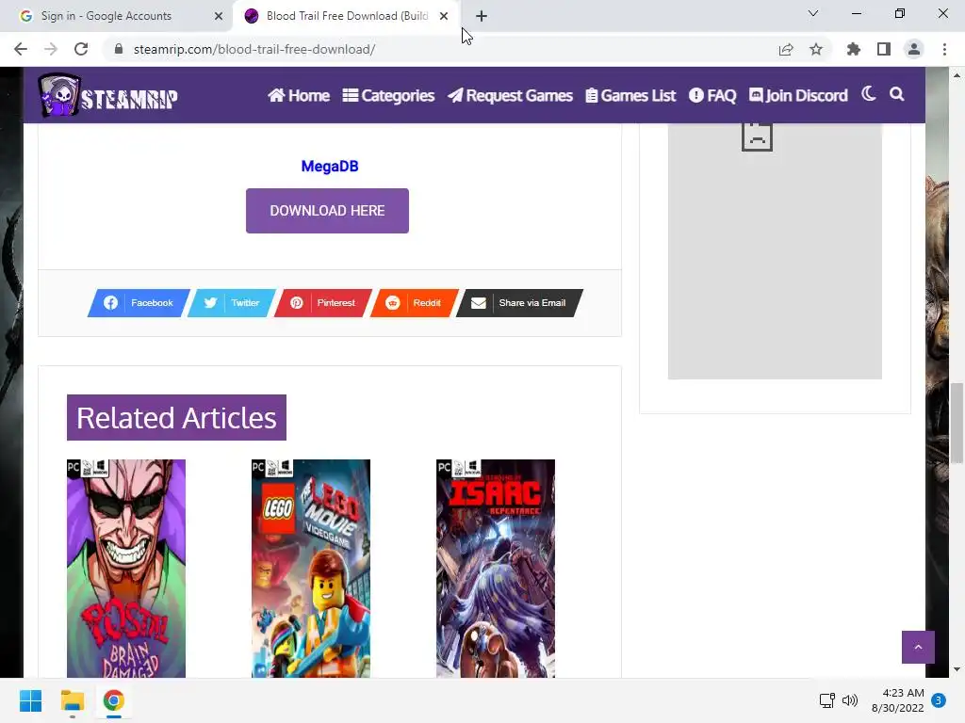The height and width of the screenshot is (723, 965).
Task: Close the Blood Trail tab
Action: coord(444,16)
